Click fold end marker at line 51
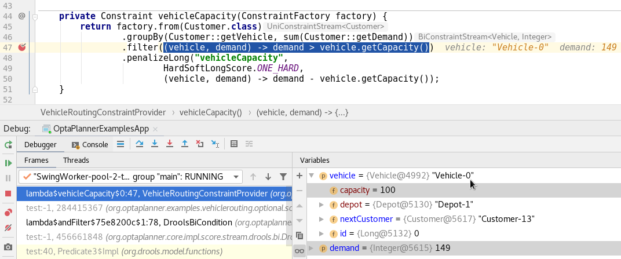The width and height of the screenshot is (621, 259). pyautogui.click(x=35, y=90)
